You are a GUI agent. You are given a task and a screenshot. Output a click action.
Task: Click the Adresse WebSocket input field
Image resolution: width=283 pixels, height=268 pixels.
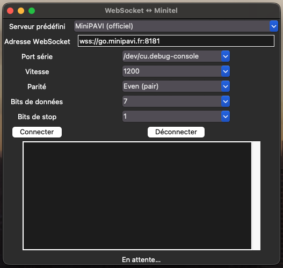coord(176,41)
